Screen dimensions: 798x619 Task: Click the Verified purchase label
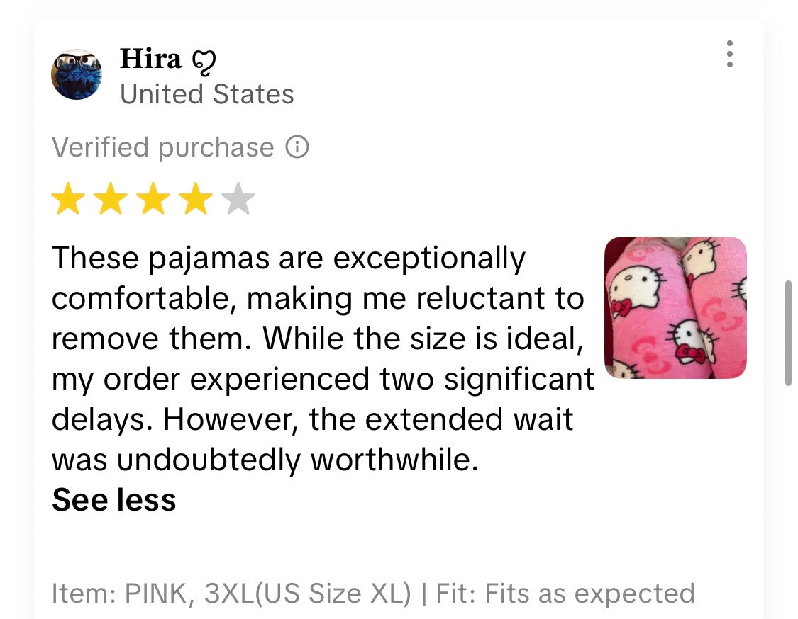coord(162,147)
